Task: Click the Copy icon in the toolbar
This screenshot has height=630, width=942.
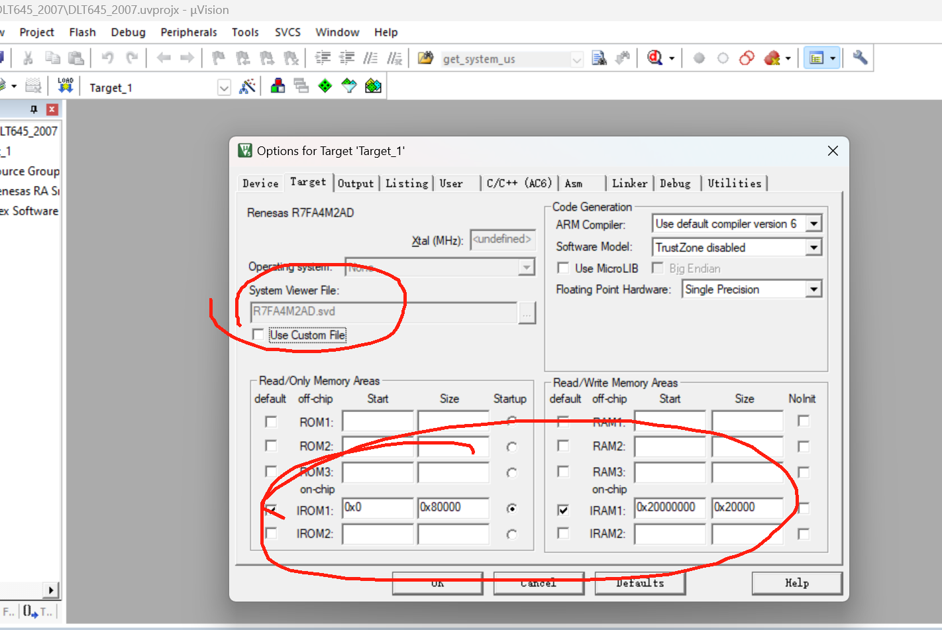Action: pos(52,58)
